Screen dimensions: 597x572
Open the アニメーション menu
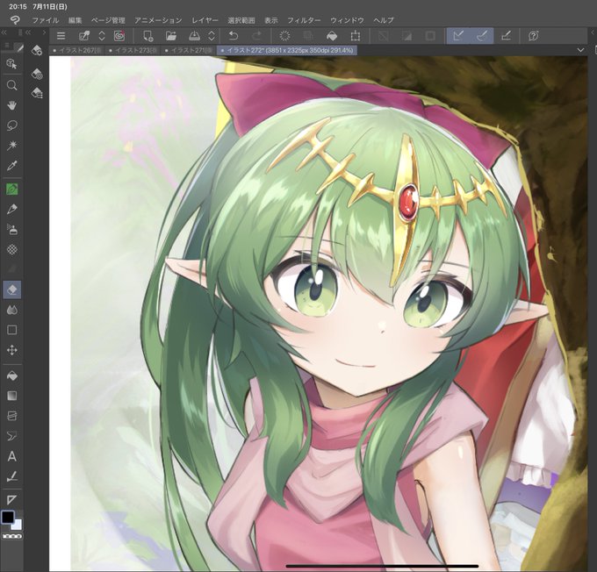click(158, 20)
